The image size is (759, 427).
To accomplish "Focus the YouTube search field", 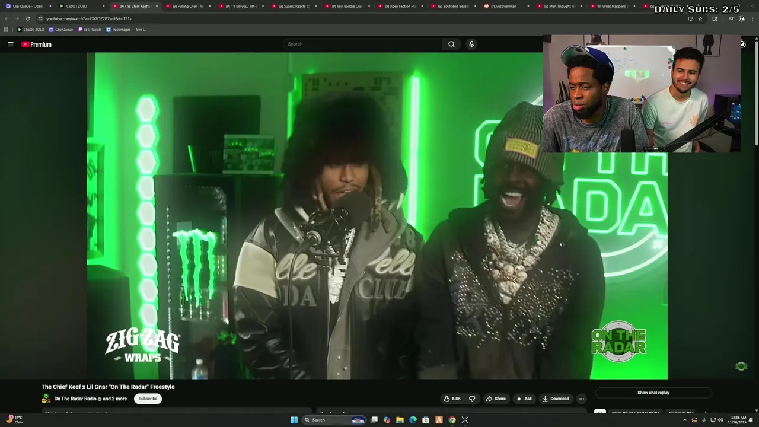I will 363,44.
